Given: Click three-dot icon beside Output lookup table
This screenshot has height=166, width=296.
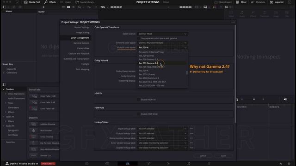Looking at the screenshot, I should (191, 133).
